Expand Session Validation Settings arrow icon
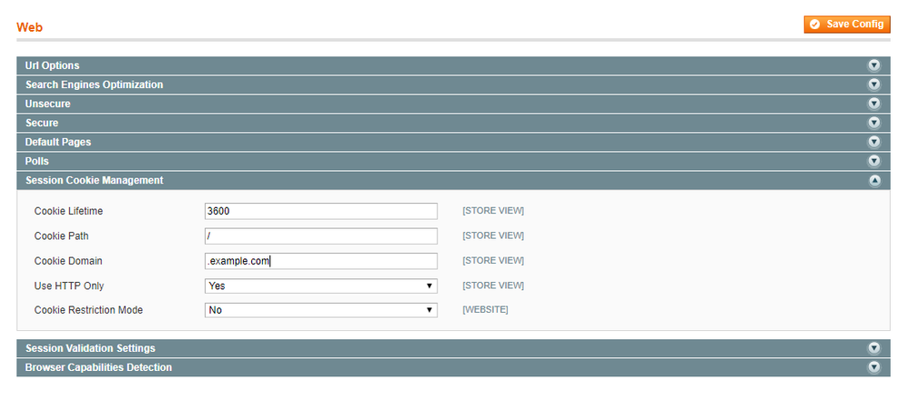 [874, 348]
